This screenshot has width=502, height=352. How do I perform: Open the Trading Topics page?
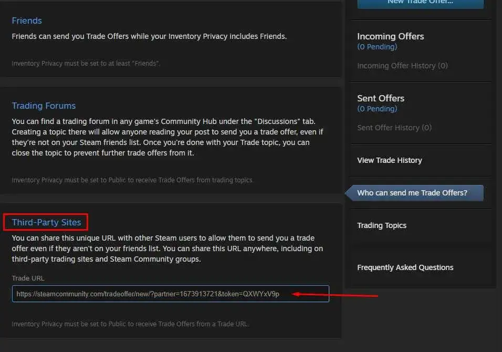click(x=382, y=225)
